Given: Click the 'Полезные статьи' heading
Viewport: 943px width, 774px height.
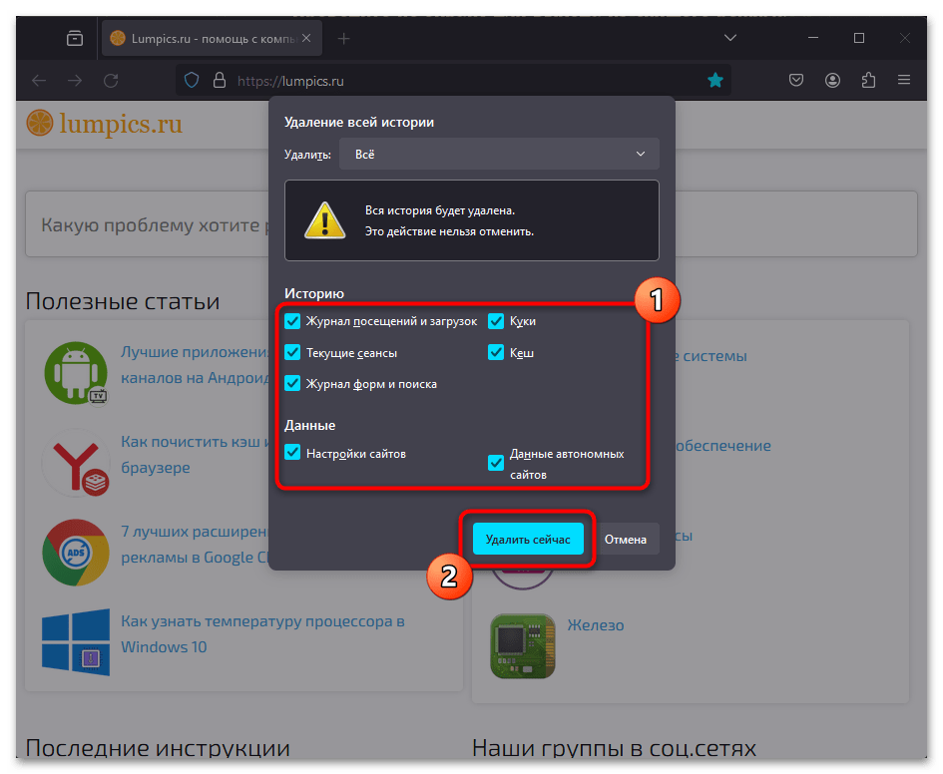Looking at the screenshot, I should pos(123,300).
